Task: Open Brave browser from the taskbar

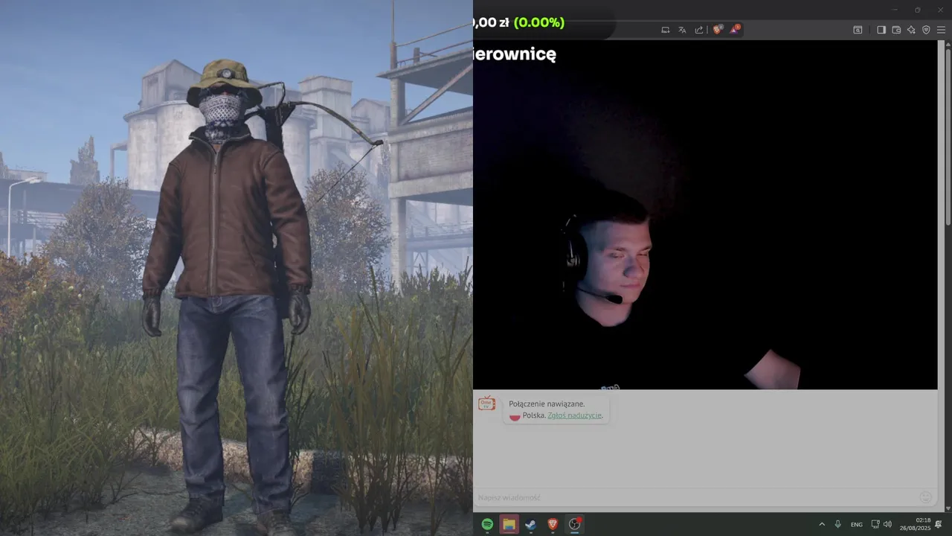Action: (553, 524)
